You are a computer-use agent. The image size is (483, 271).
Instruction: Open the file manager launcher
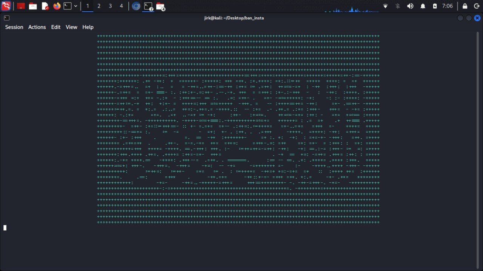pos(33,6)
